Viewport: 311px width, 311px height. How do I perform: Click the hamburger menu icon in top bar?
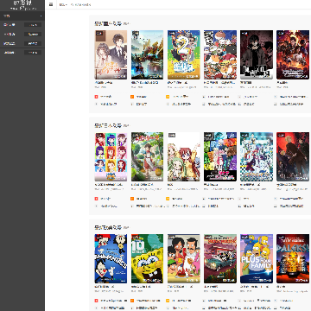[51, 4]
